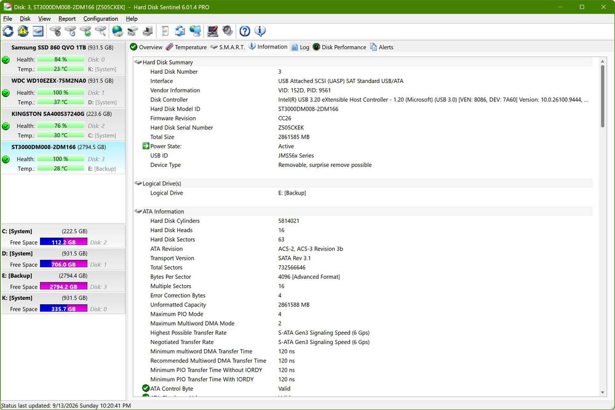Image resolution: width=615 pixels, height=410 pixels.
Task: Click the refresh icon with yellow warning triangle
Action: pos(23,31)
